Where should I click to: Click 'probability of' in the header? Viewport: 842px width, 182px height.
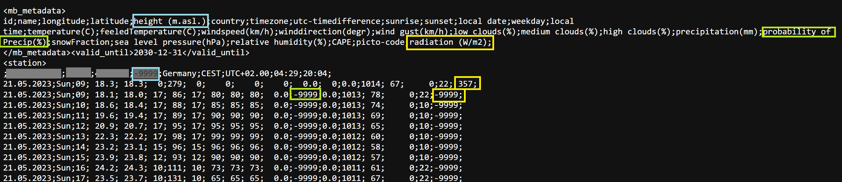click(797, 32)
